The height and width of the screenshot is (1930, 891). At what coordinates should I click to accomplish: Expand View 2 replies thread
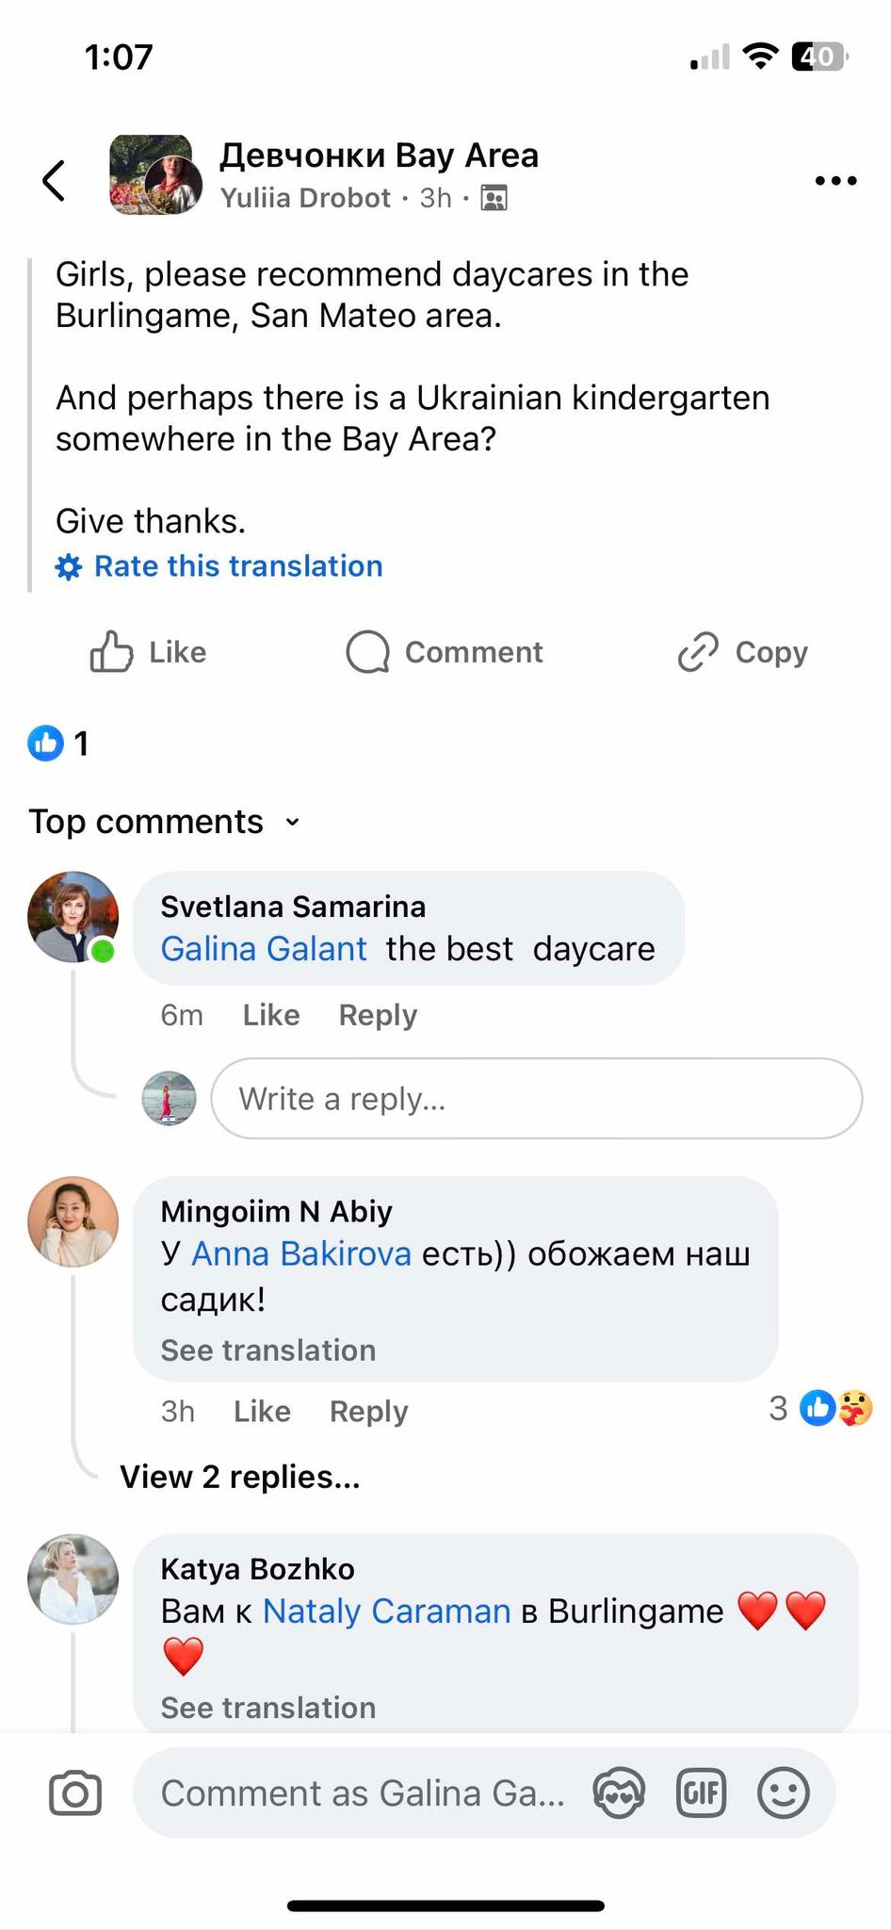239,1477
